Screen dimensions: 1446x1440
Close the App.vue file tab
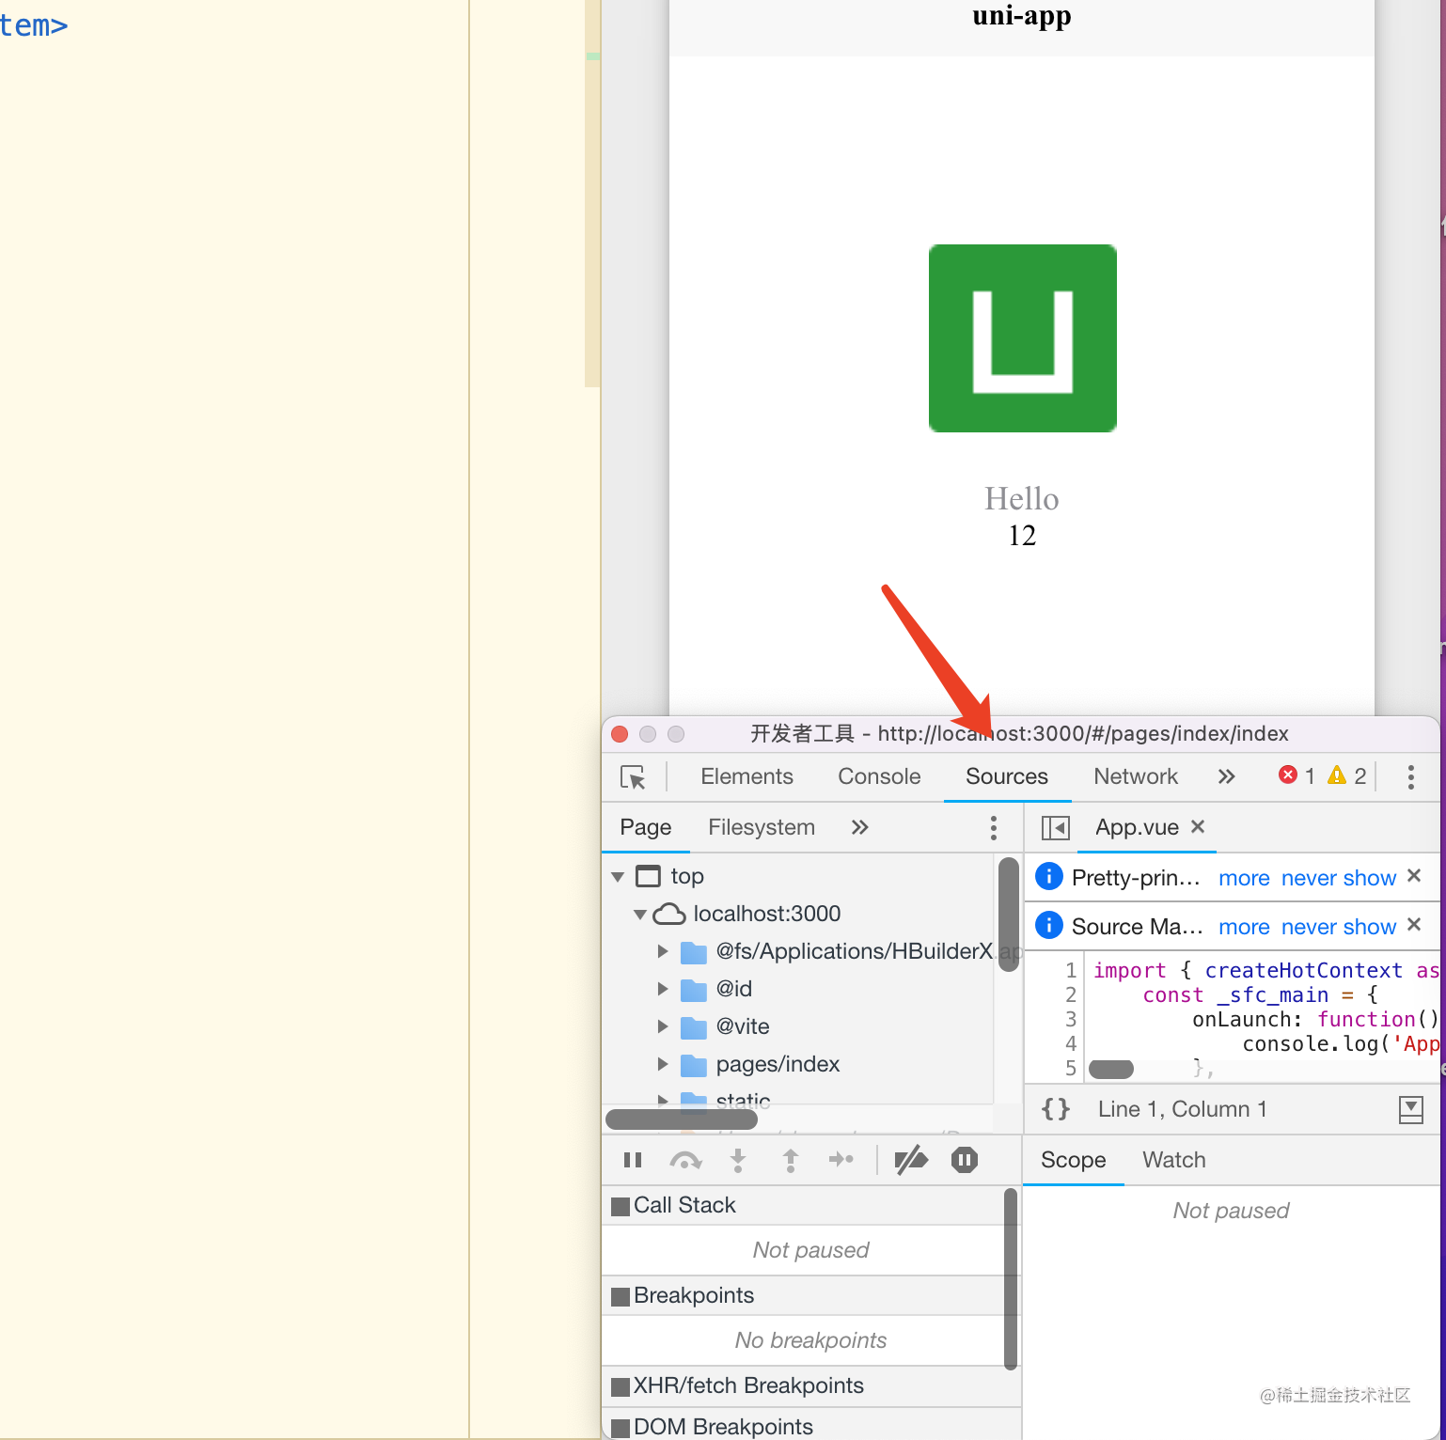pyautogui.click(x=1198, y=826)
